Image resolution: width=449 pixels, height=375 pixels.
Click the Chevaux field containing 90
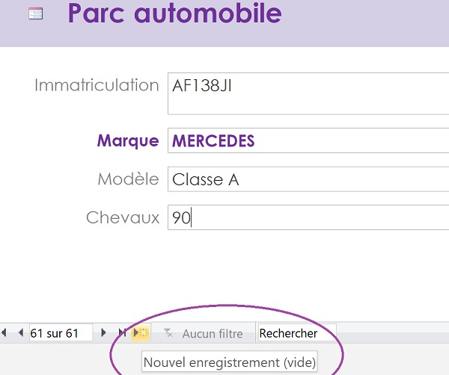coord(308,217)
